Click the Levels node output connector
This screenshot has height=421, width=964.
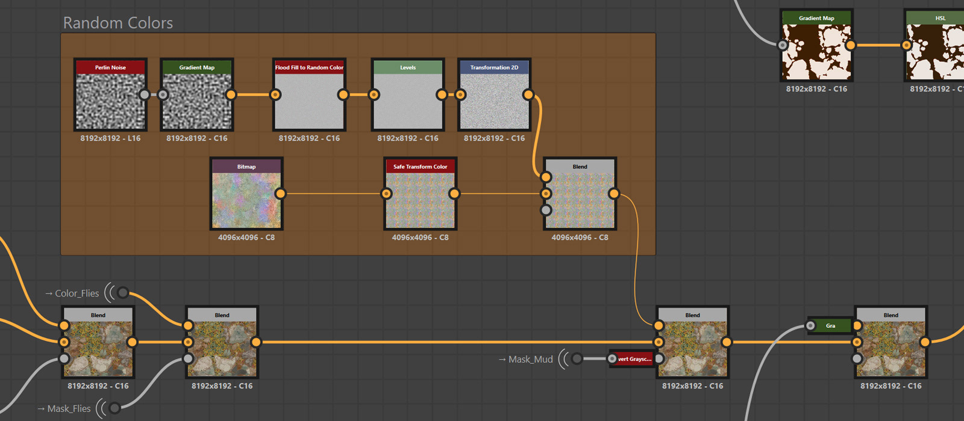(x=442, y=94)
